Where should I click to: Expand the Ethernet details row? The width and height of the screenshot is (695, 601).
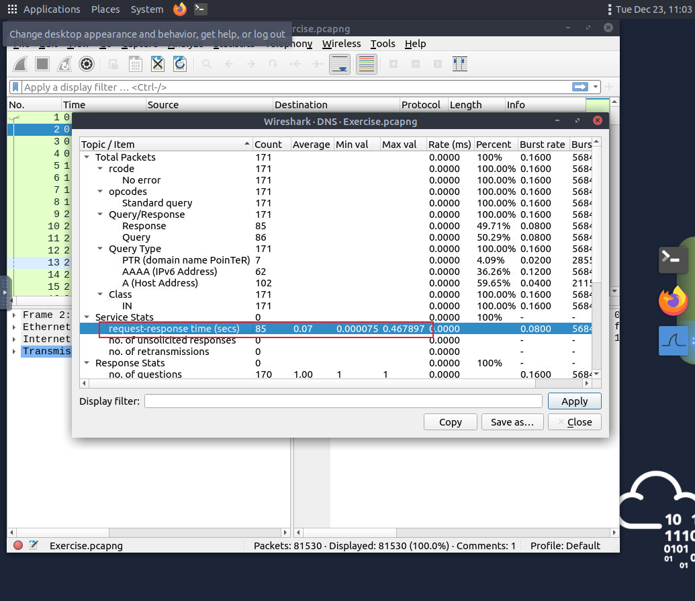pos(13,327)
